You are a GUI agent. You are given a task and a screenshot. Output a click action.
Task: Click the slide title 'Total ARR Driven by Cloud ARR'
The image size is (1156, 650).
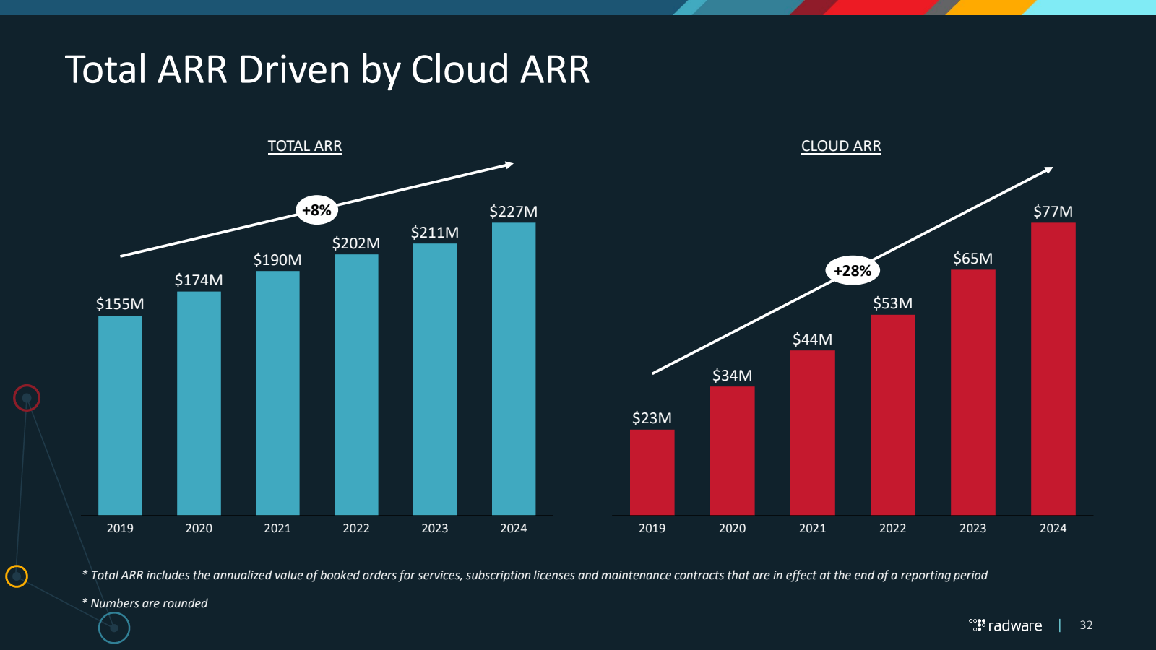pos(327,70)
